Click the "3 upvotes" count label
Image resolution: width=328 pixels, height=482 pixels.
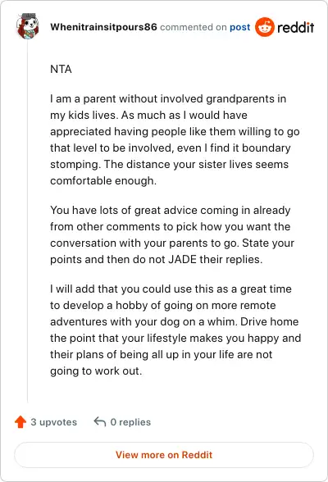pos(54,421)
